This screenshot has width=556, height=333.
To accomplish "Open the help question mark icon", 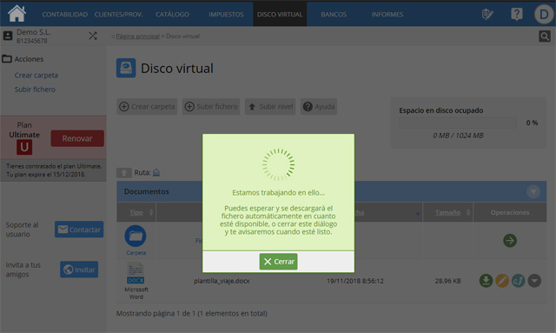I will click(517, 14).
